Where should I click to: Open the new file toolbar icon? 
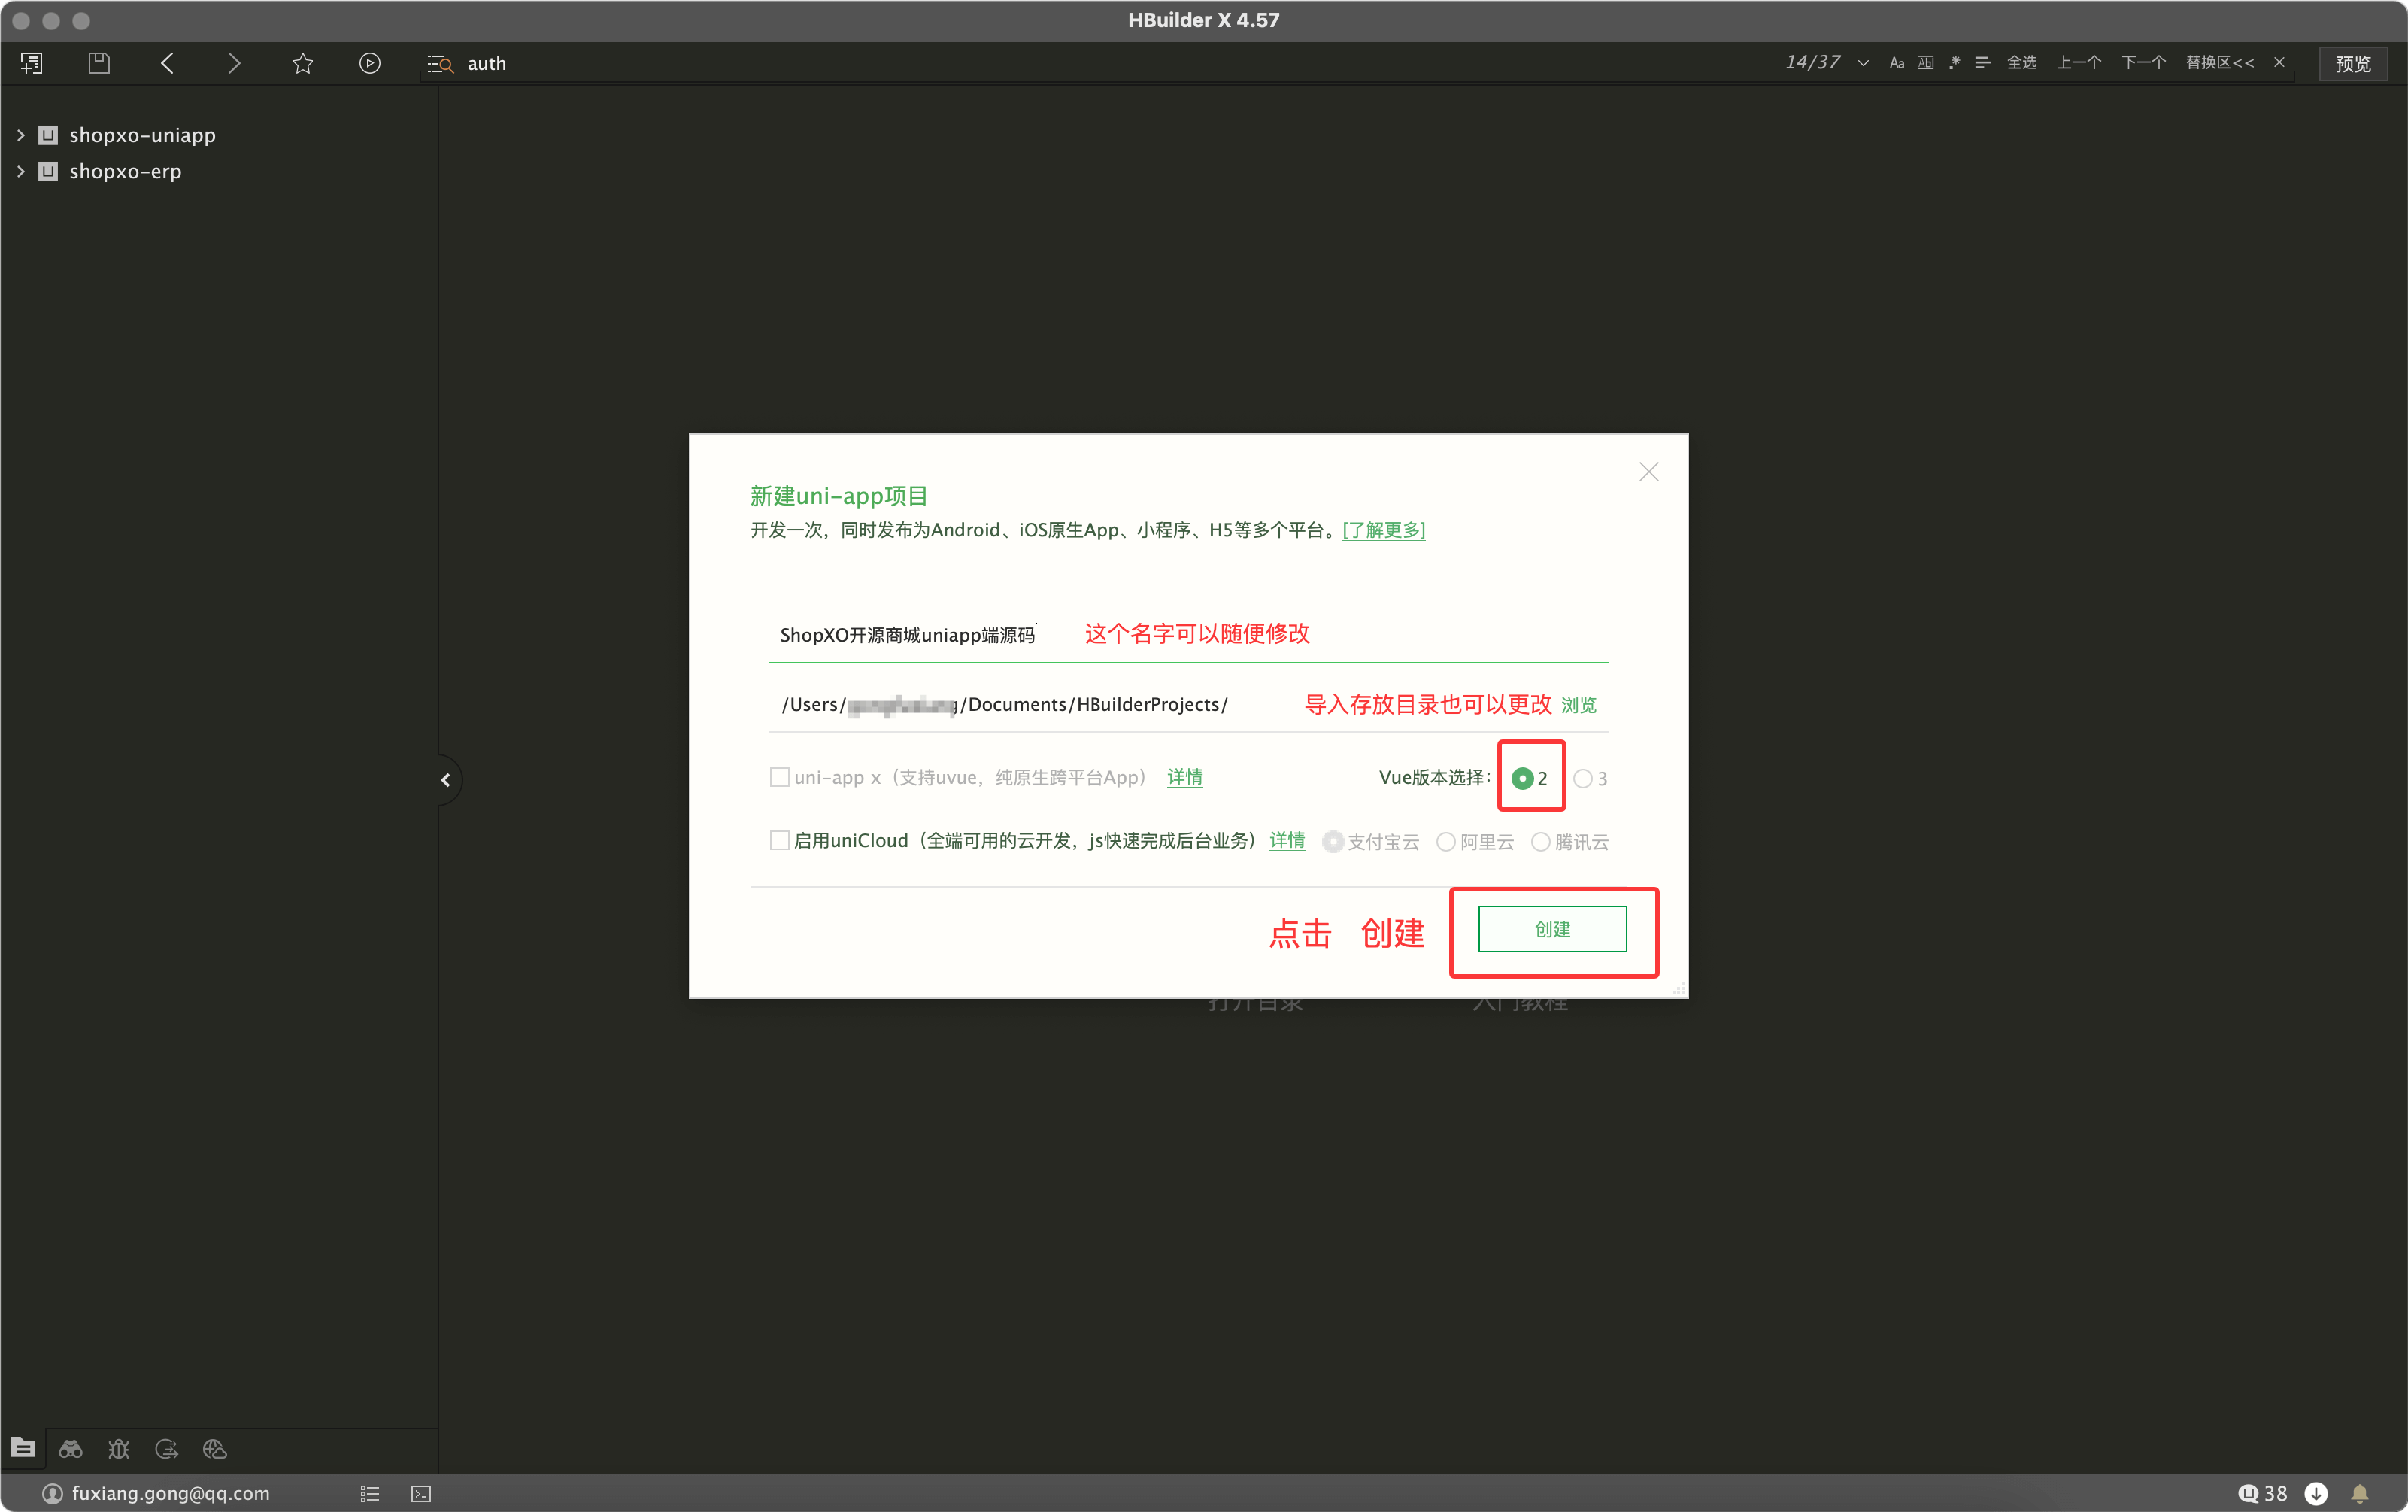point(31,63)
